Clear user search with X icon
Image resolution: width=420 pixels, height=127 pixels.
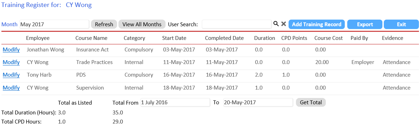point(284,24)
